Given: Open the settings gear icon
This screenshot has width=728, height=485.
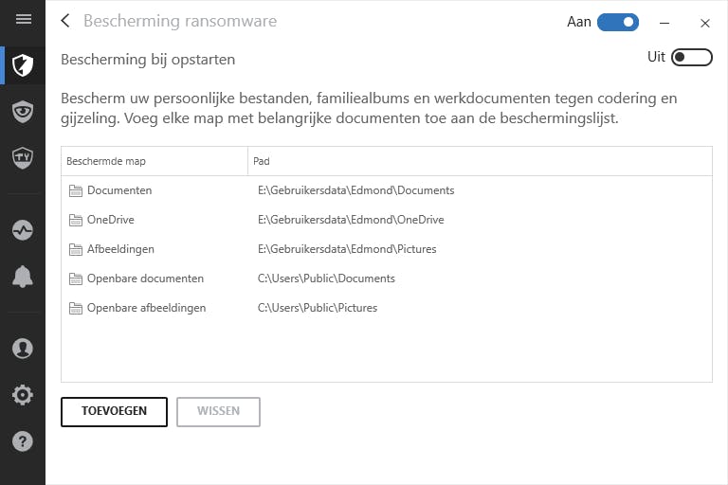Looking at the screenshot, I should (23, 395).
